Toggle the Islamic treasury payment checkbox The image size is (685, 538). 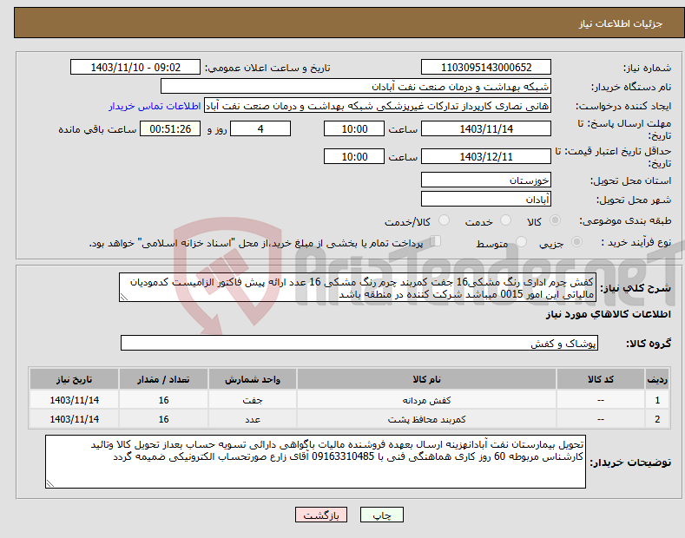[x=436, y=241]
